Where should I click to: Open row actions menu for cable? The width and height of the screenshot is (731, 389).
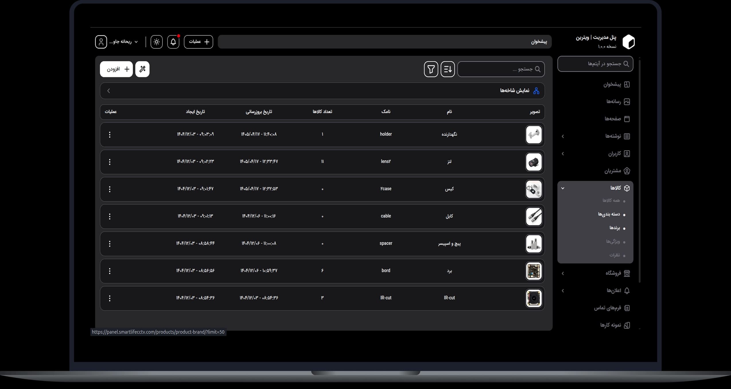(110, 216)
